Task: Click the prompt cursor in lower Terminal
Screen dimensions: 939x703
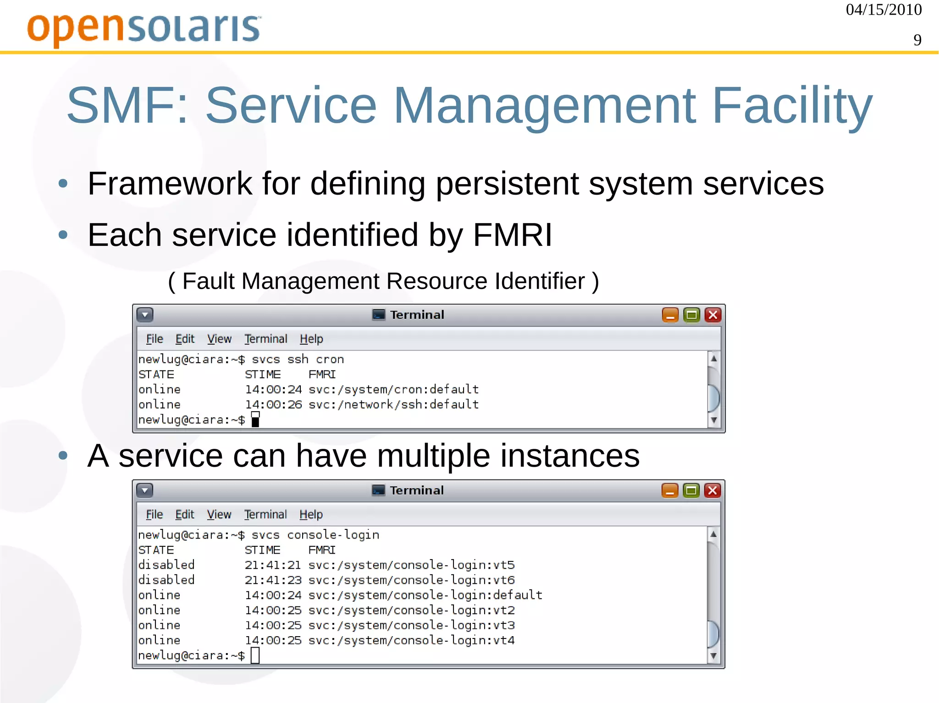Action: 255,655
